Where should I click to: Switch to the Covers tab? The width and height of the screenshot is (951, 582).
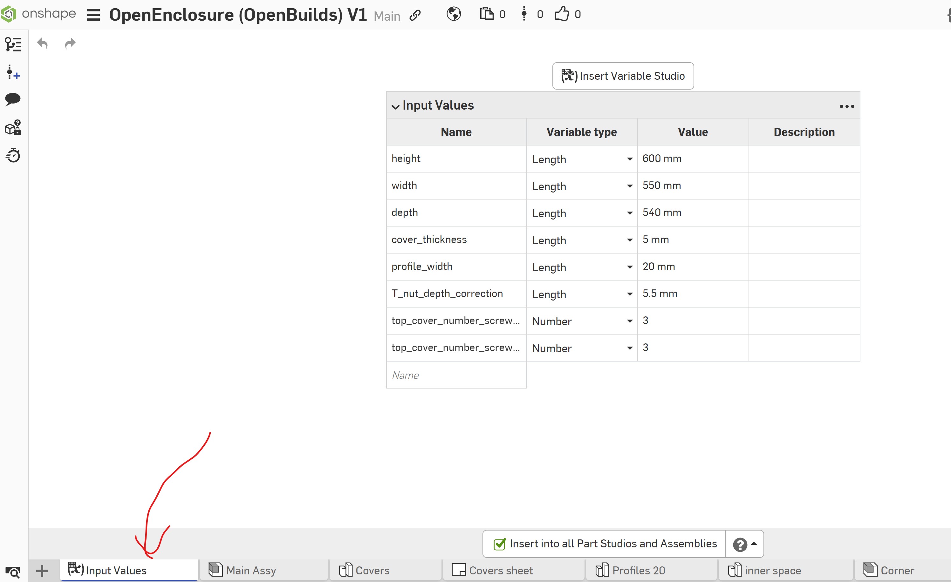[386, 571]
